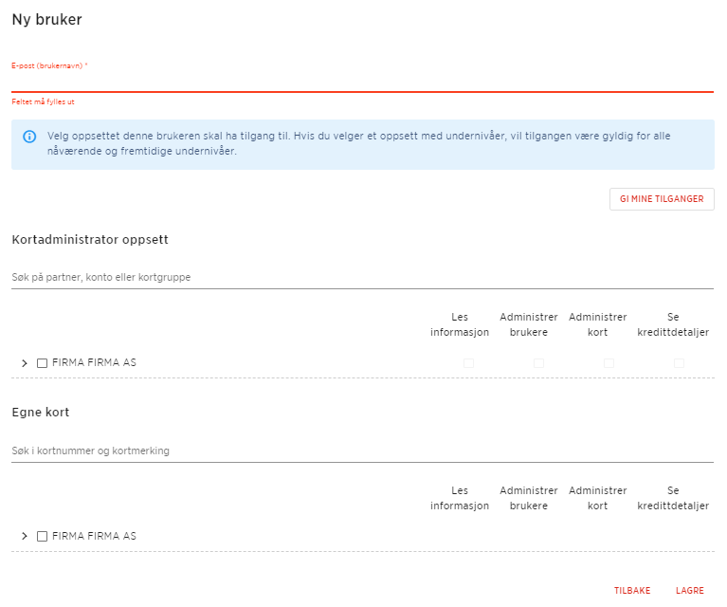Tick FIRMA FIRMA AS checkbox under Kortadministrator oppsett

42,363
